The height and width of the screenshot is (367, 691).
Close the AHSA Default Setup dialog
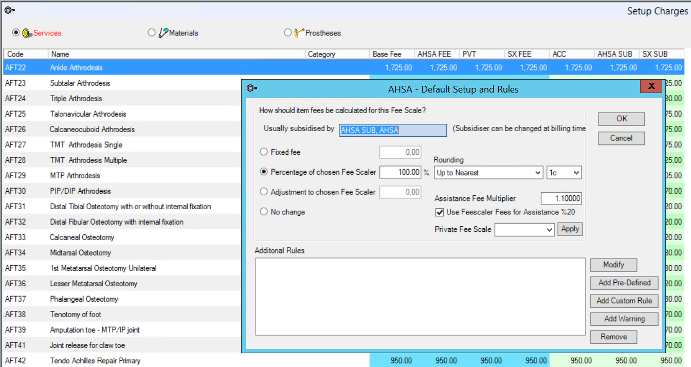(x=651, y=86)
